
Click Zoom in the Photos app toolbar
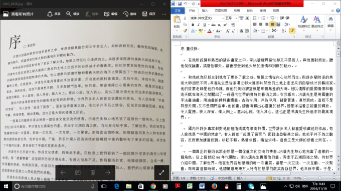73,14
